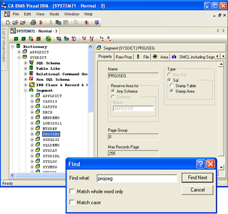Open the Window menu
The height and width of the screenshot is (214, 228).
(x=72, y=14)
